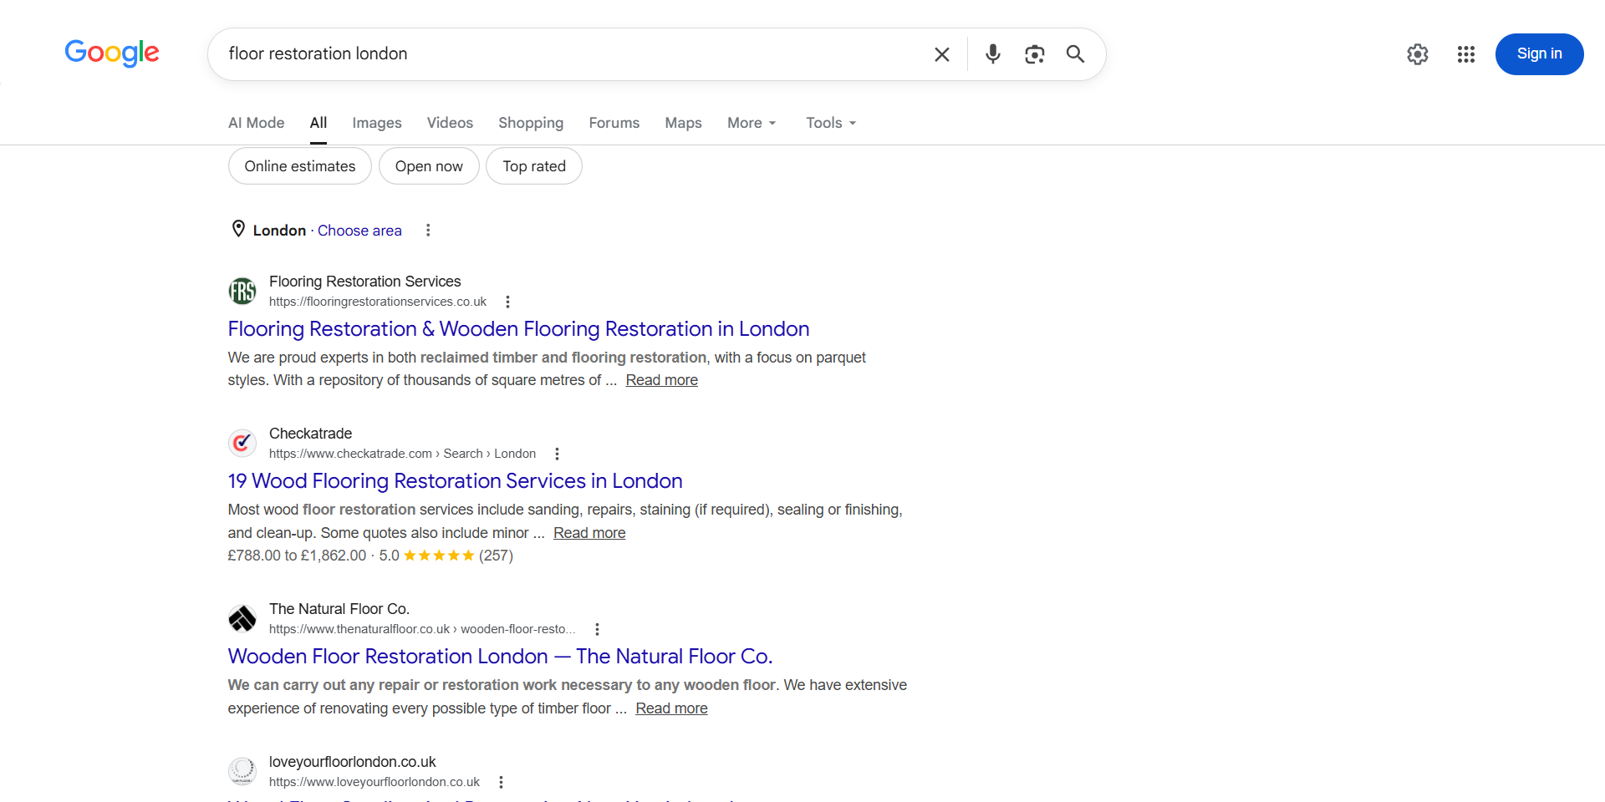The height and width of the screenshot is (802, 1605).
Task: Click the Choose area link
Action: (x=359, y=231)
